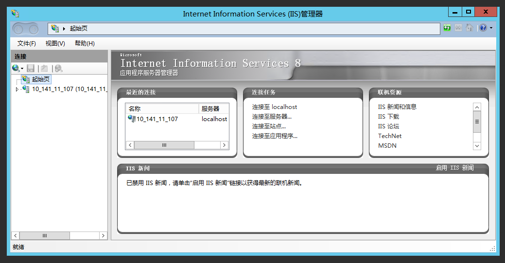Open the 帮助(H) menu
This screenshot has width=505, height=263.
(85, 44)
